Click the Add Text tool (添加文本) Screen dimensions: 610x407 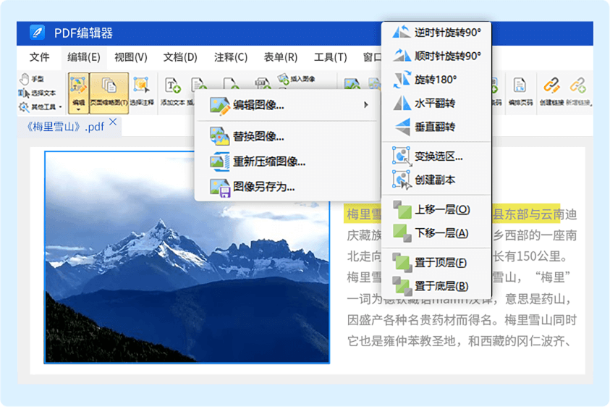[x=173, y=91]
